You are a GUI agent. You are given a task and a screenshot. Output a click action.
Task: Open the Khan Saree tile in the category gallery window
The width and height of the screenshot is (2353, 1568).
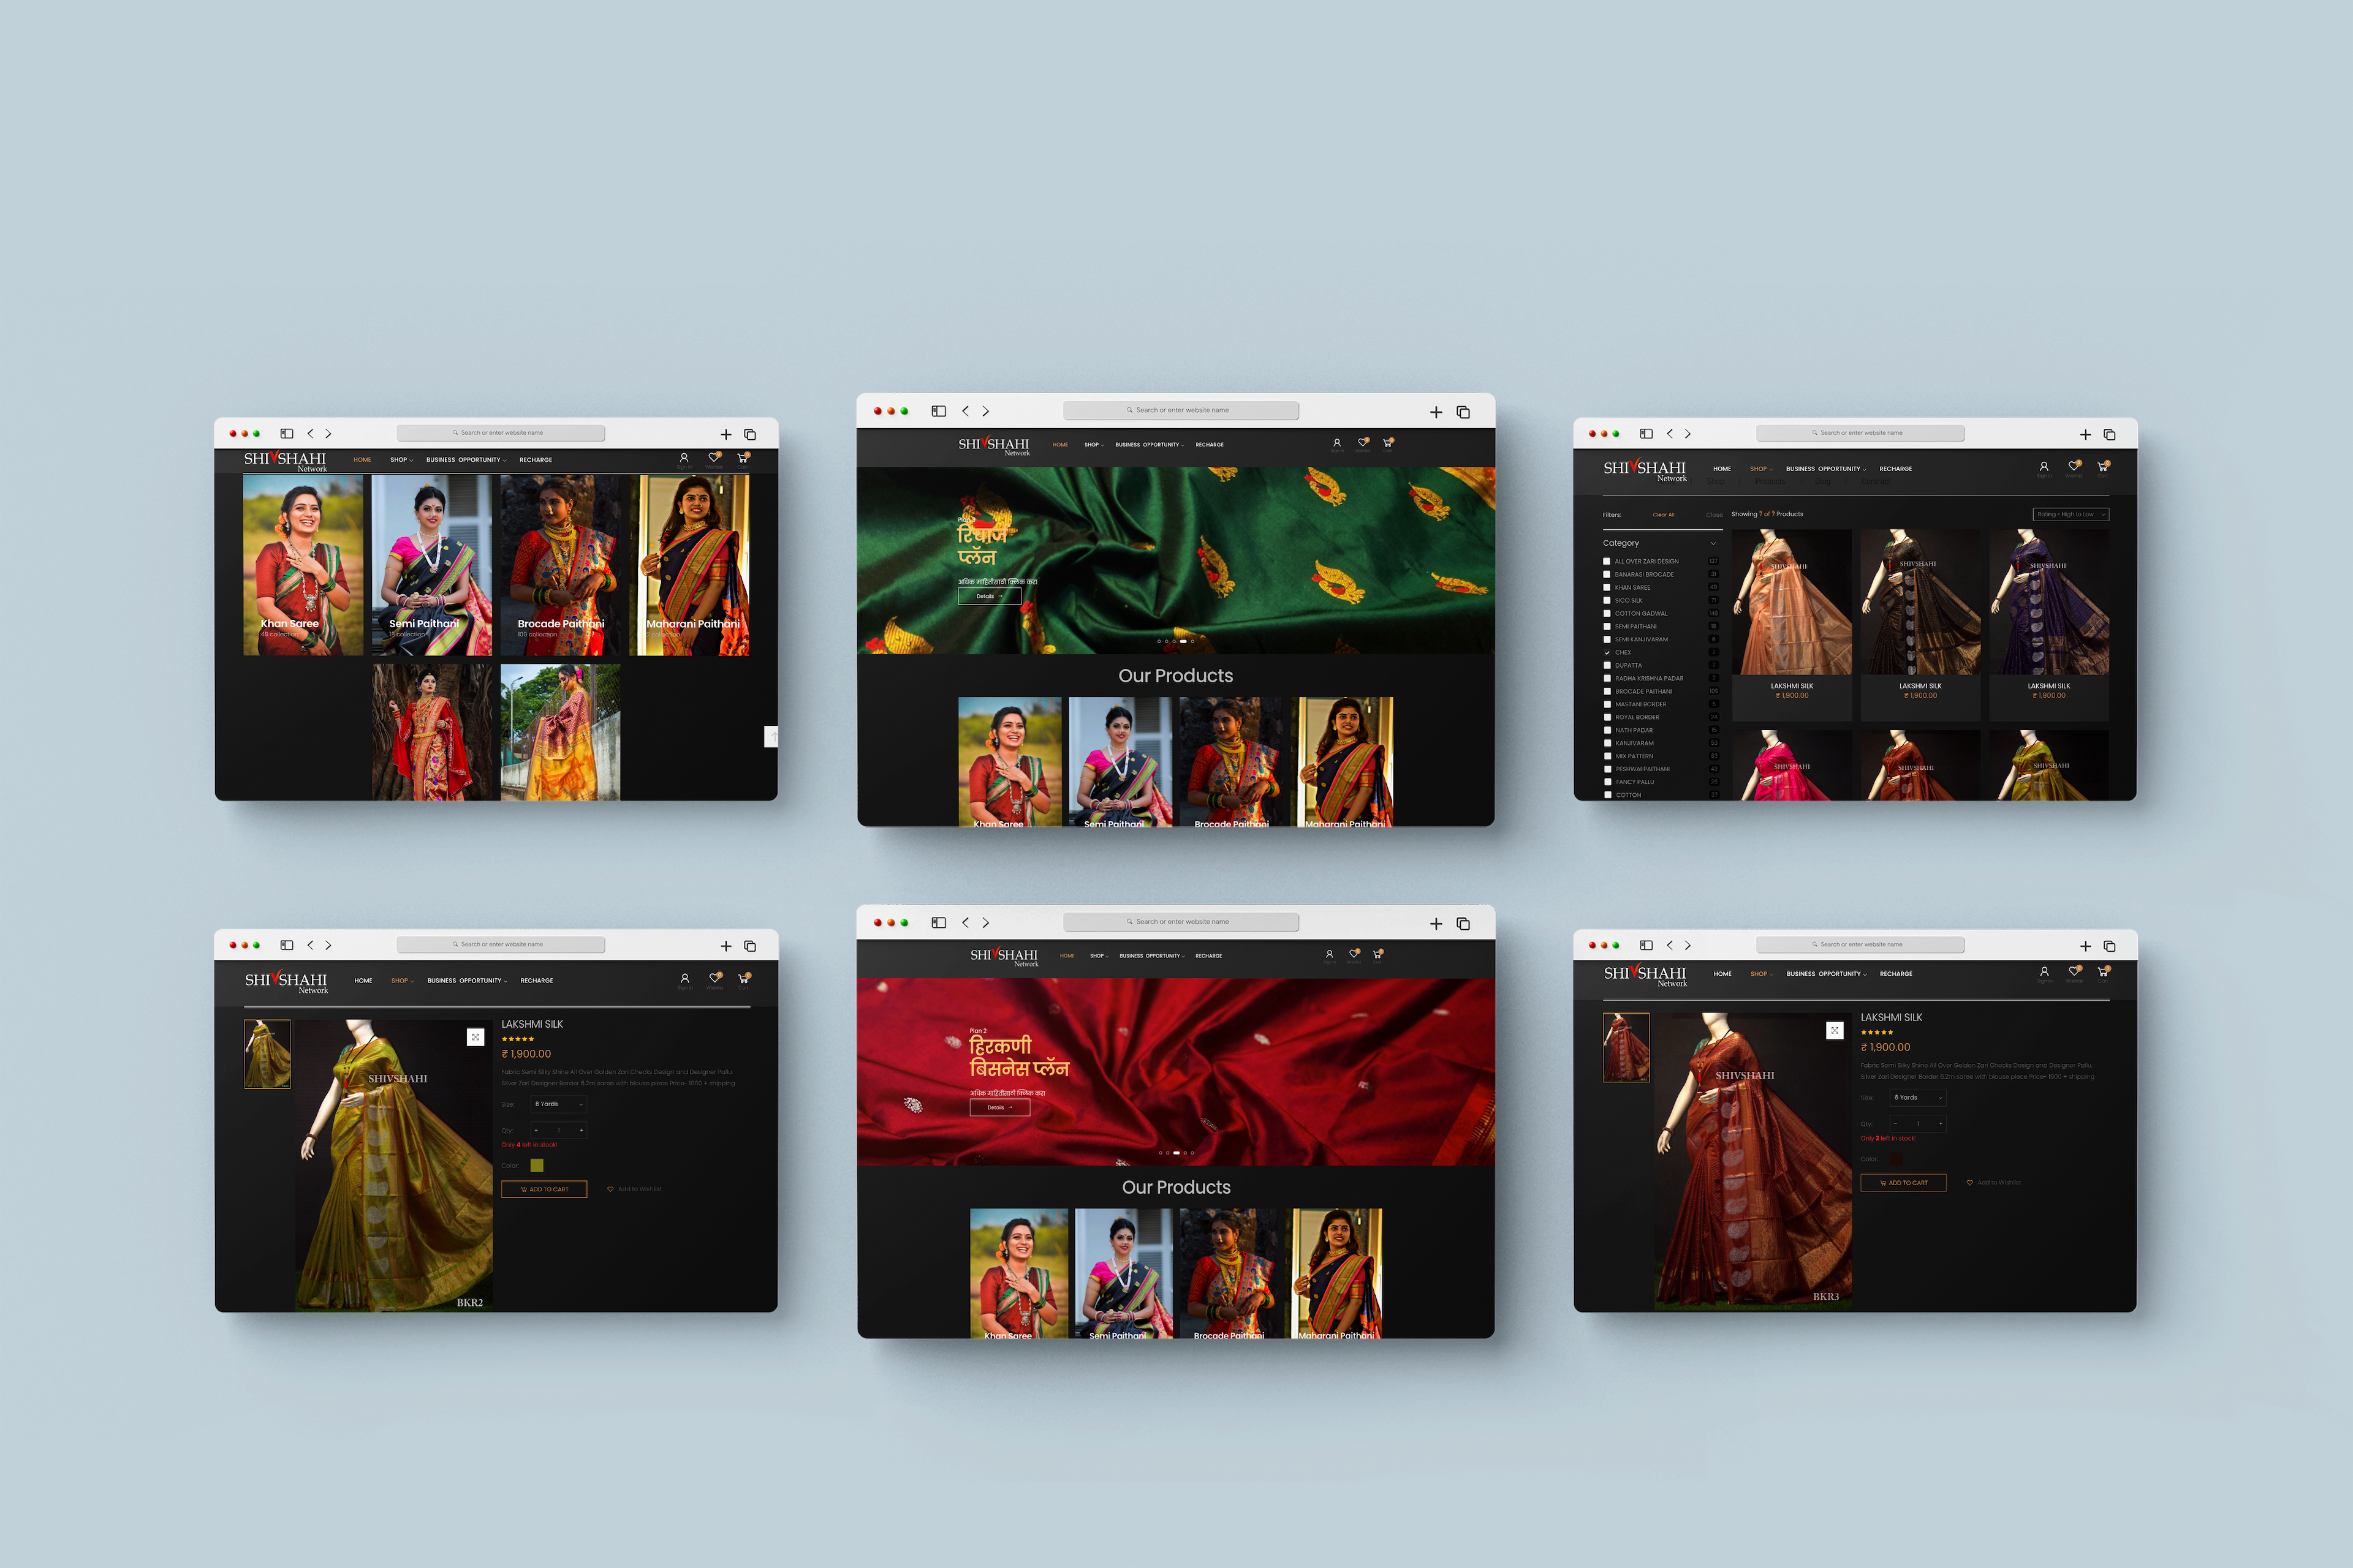[x=303, y=565]
